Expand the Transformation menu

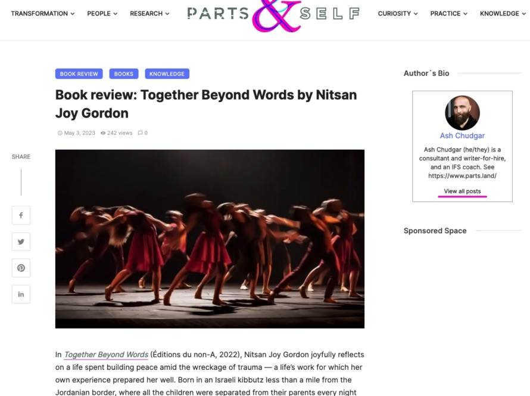click(43, 14)
